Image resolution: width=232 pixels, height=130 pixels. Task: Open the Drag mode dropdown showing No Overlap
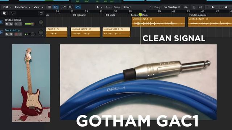click(172, 7)
